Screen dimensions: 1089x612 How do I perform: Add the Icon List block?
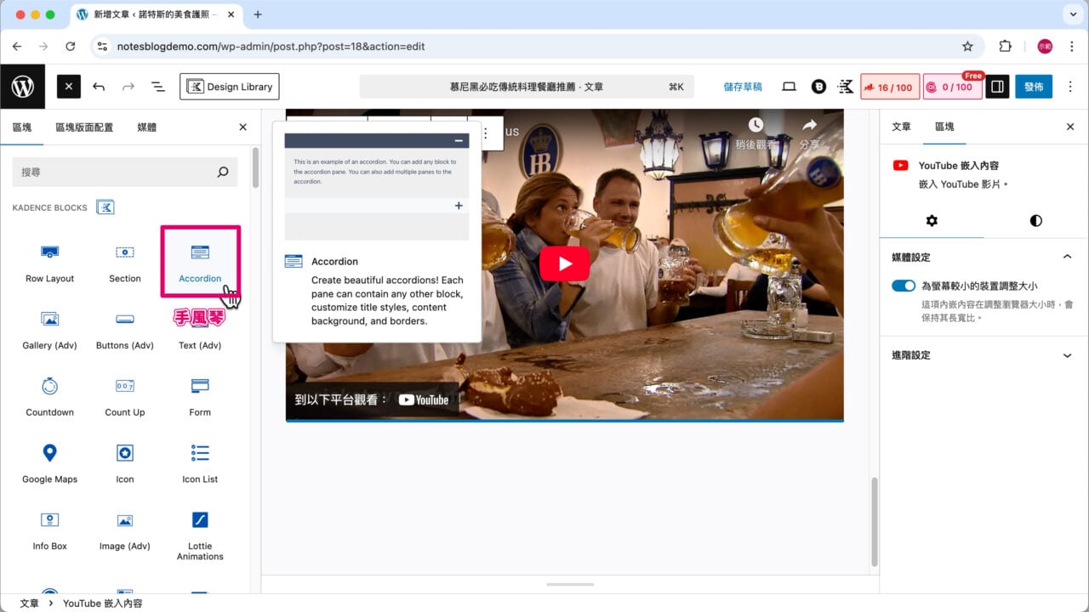click(x=200, y=462)
